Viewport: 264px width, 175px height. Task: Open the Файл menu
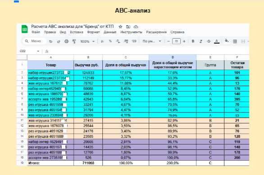pyautogui.click(x=36, y=32)
